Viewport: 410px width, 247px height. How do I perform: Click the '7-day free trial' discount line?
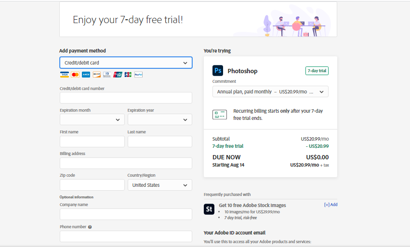click(228, 146)
